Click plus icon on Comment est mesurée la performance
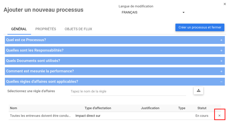This screenshot has height=130, width=231. (x=221, y=71)
